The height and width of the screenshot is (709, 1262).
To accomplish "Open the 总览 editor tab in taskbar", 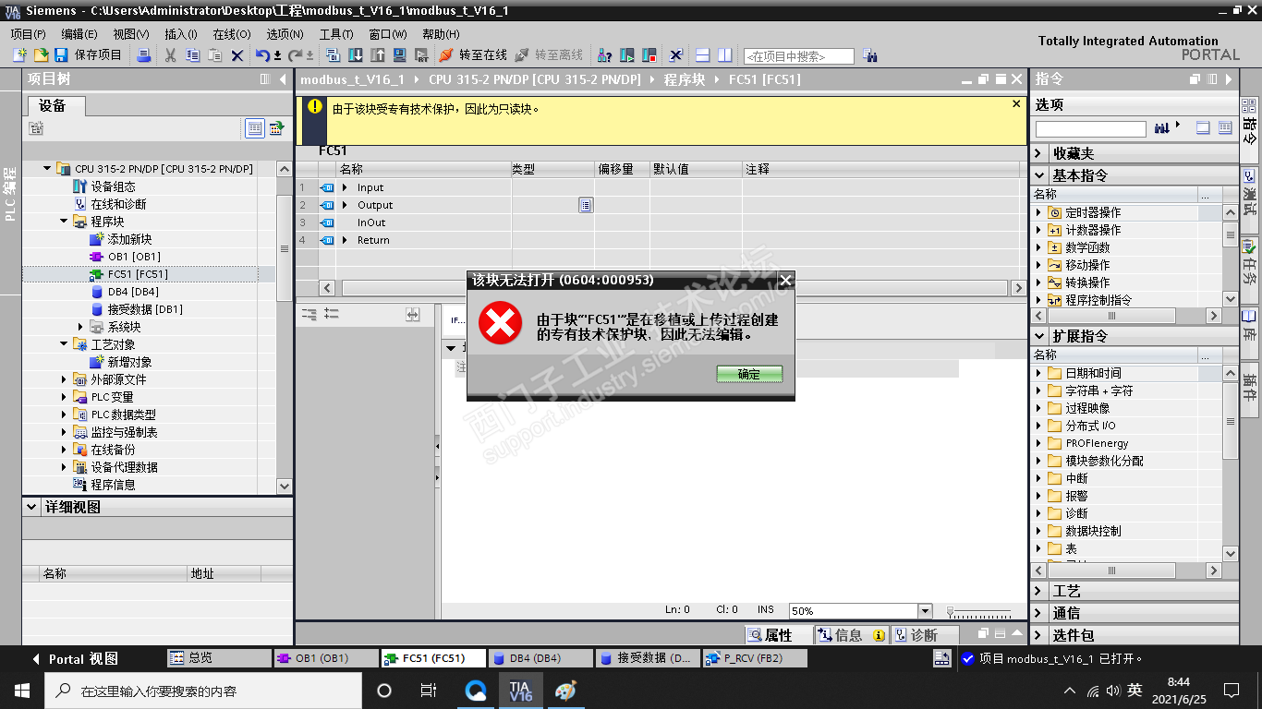I will [219, 658].
